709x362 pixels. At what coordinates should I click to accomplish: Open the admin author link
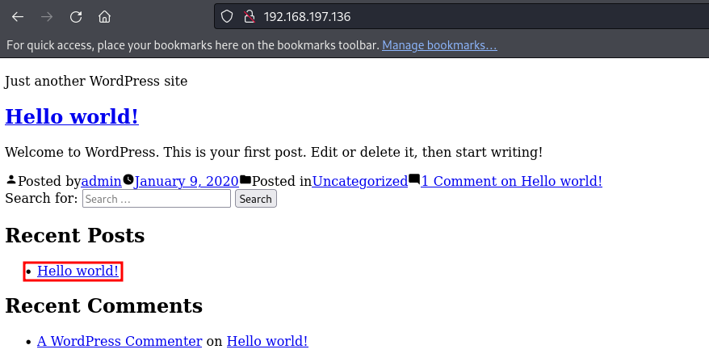coord(101,181)
